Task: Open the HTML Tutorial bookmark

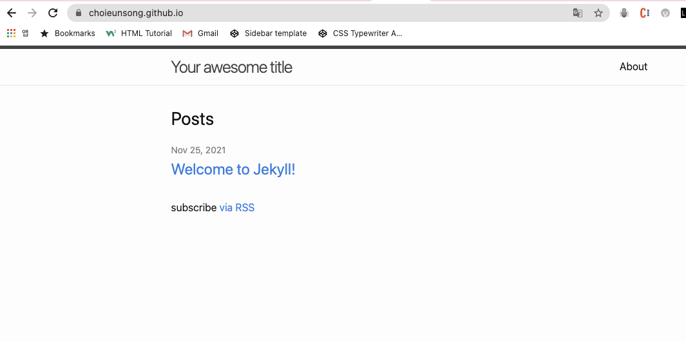Action: click(138, 33)
